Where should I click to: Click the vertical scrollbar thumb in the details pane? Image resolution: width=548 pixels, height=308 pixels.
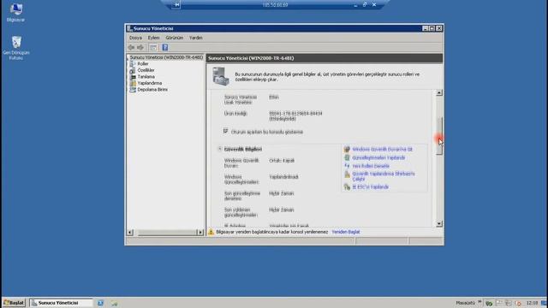[439, 135]
